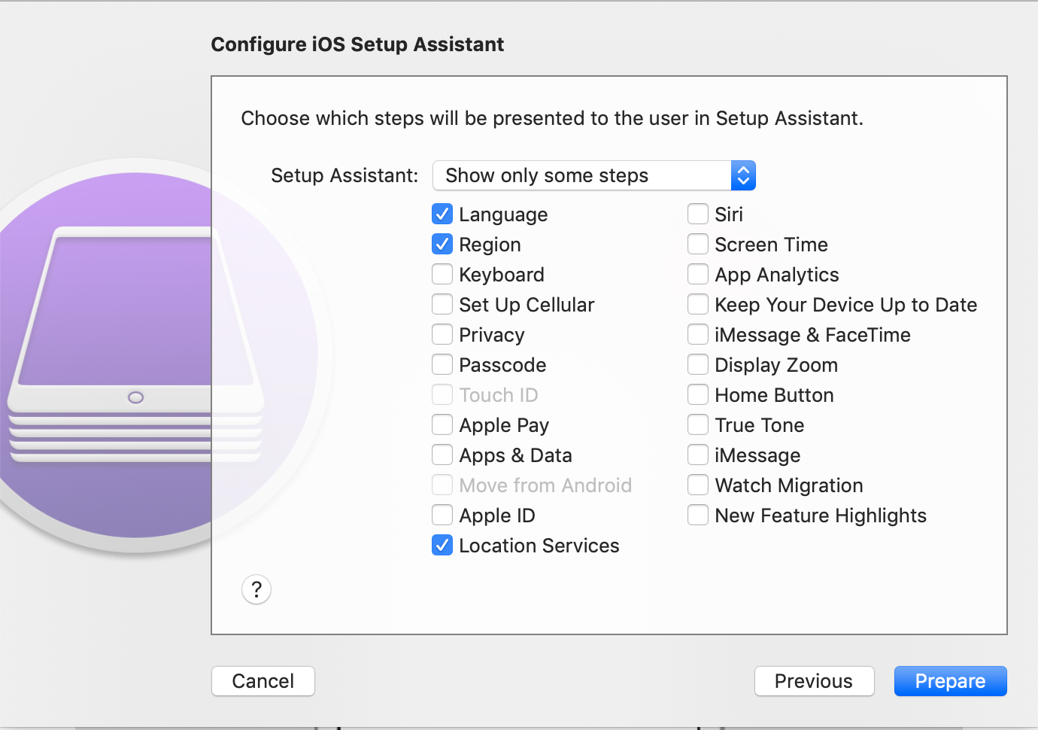Tick the Home Button checkbox
Screen dimensions: 1038x730
pyautogui.click(x=698, y=395)
